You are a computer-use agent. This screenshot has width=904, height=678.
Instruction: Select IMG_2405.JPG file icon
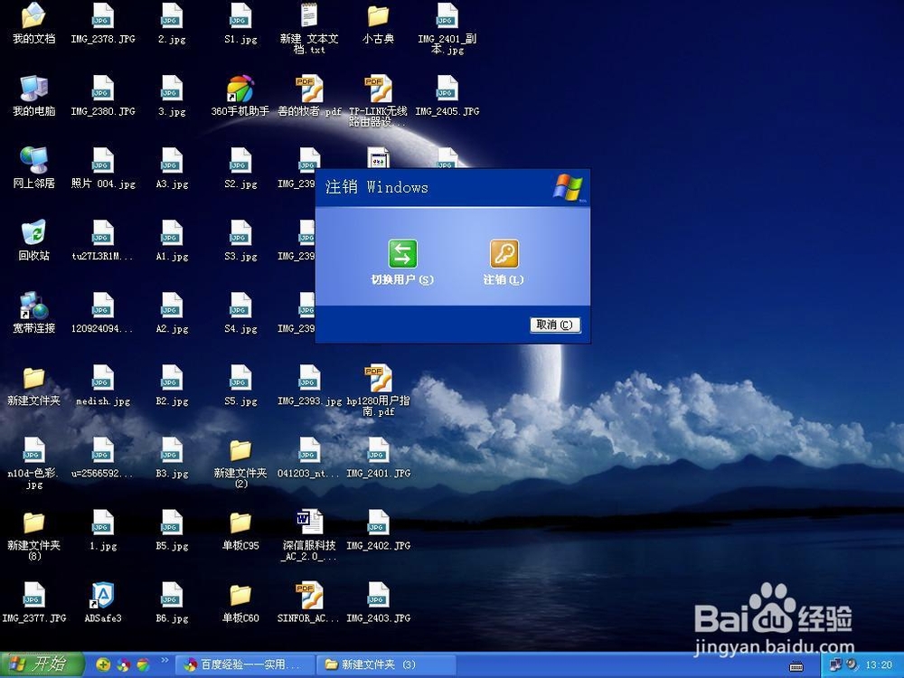coord(447,89)
